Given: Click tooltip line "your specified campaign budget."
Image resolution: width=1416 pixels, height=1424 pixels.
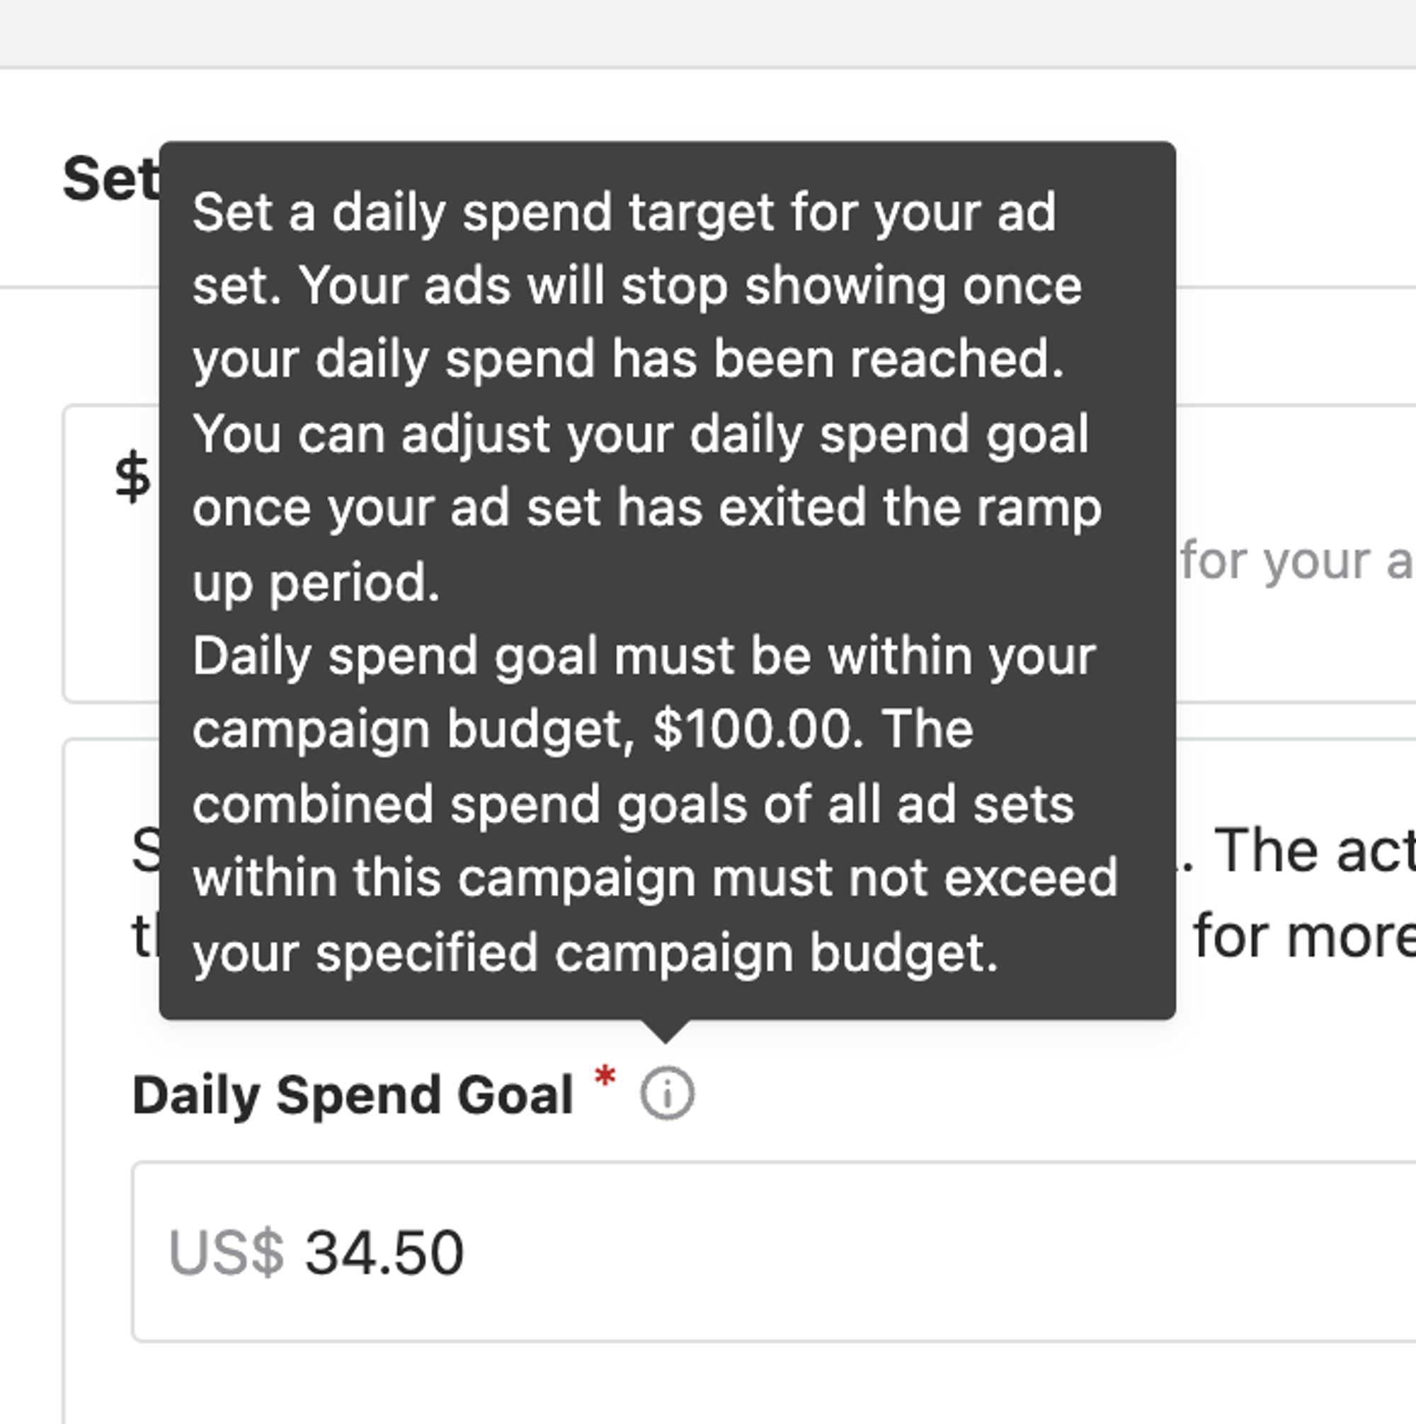Looking at the screenshot, I should 595,952.
